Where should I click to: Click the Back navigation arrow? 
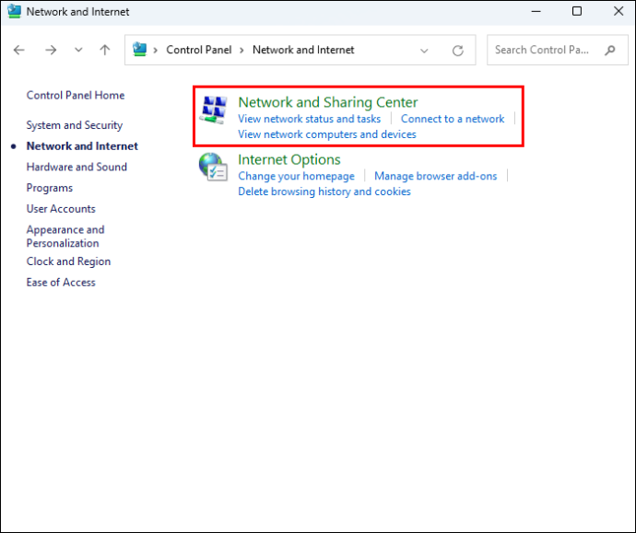click(19, 50)
